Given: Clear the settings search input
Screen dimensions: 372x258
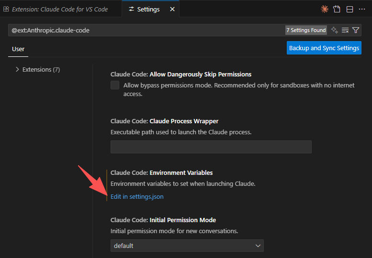Looking at the screenshot, I should coord(345,30).
